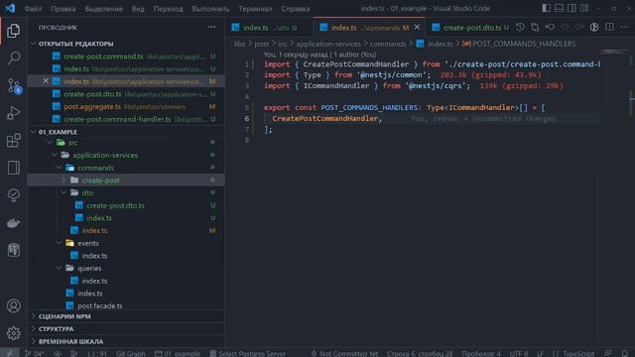635x357 pixels.
Task: Close the index.ts commands tab
Action: pyautogui.click(x=417, y=27)
